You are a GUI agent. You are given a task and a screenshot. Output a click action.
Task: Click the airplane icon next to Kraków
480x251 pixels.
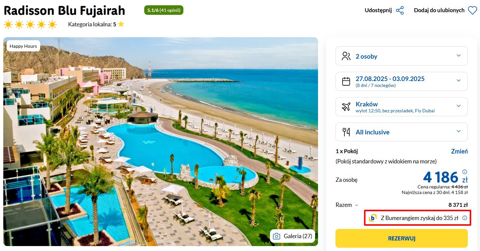(346, 107)
